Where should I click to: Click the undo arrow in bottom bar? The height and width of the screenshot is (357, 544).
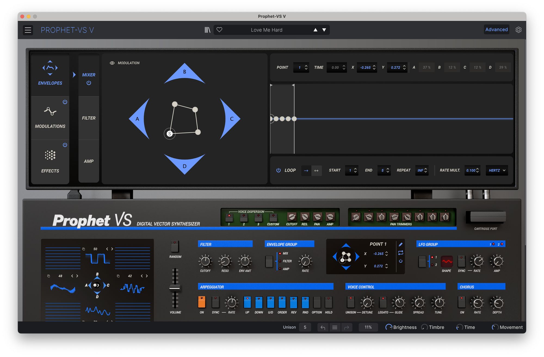(323, 327)
